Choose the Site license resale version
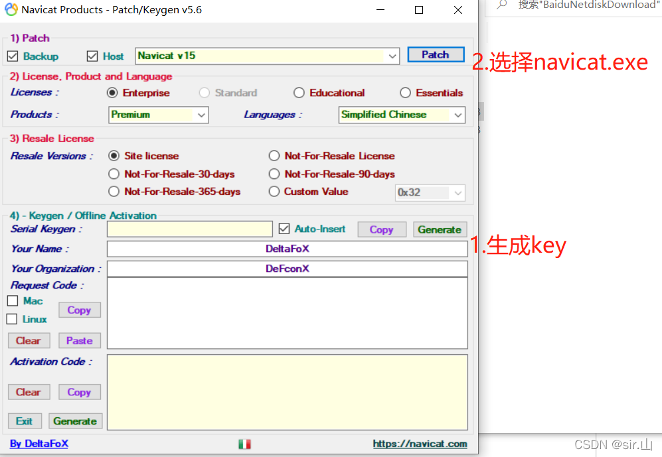 click(114, 156)
